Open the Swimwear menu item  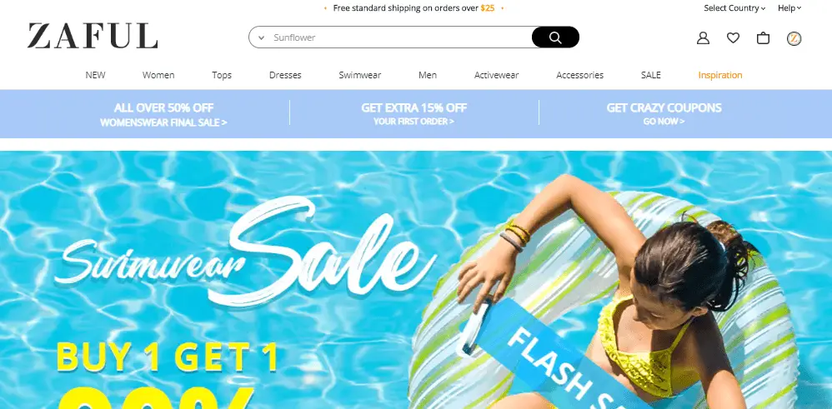[x=360, y=75]
